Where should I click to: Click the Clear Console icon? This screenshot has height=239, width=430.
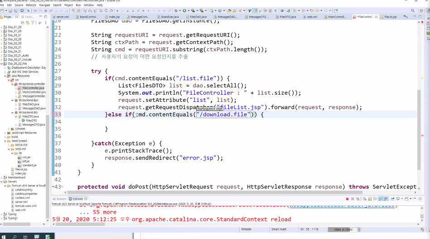tap(364, 199)
